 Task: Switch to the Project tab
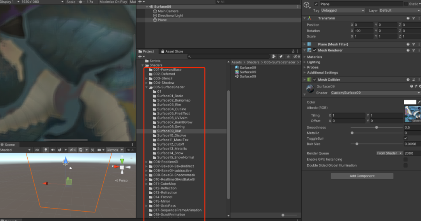pyautogui.click(x=146, y=51)
